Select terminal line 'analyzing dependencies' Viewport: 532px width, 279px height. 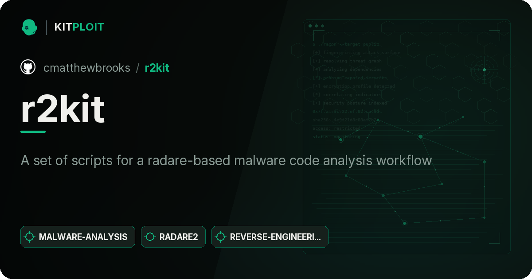click(x=347, y=70)
